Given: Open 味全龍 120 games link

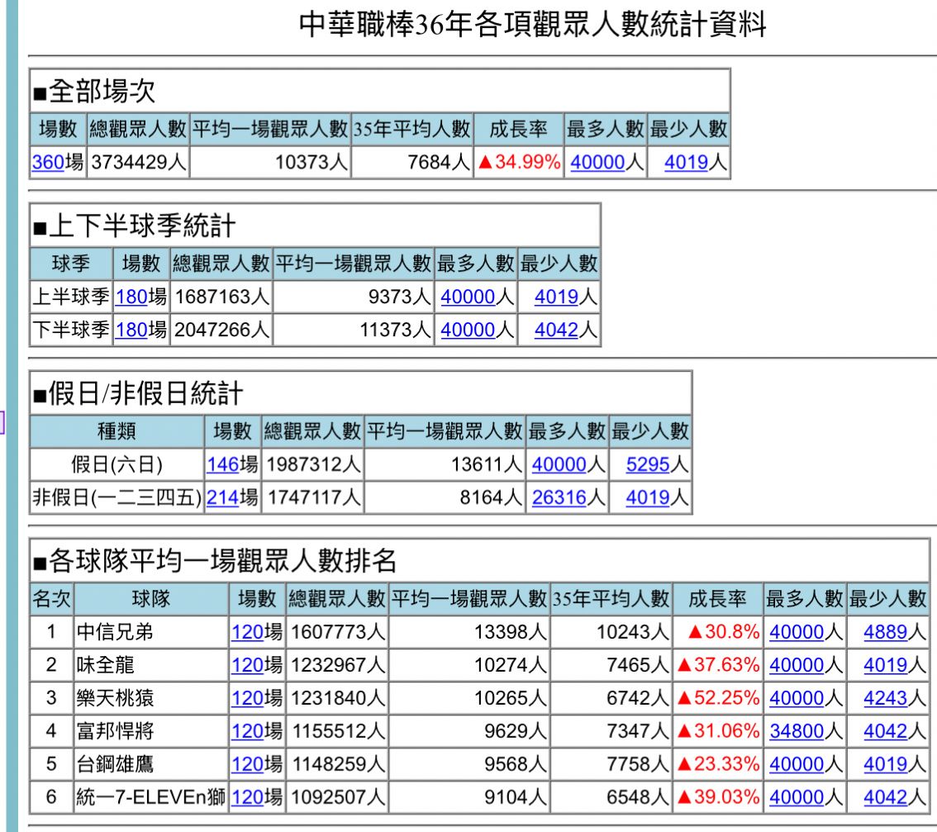Looking at the screenshot, I should coord(247,665).
